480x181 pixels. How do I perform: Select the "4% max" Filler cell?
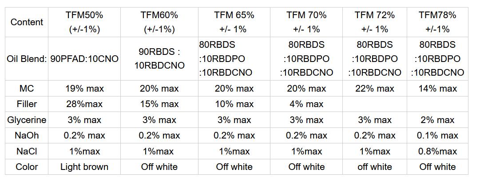click(x=306, y=104)
